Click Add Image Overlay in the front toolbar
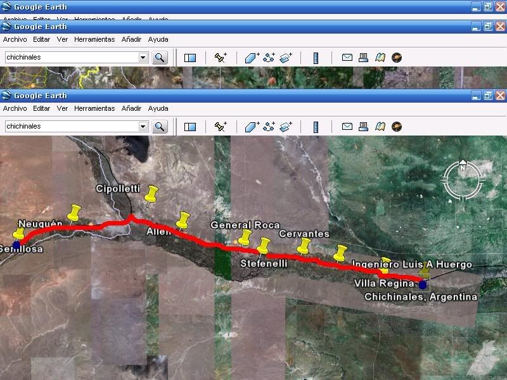The width and height of the screenshot is (507, 380). pos(285,126)
